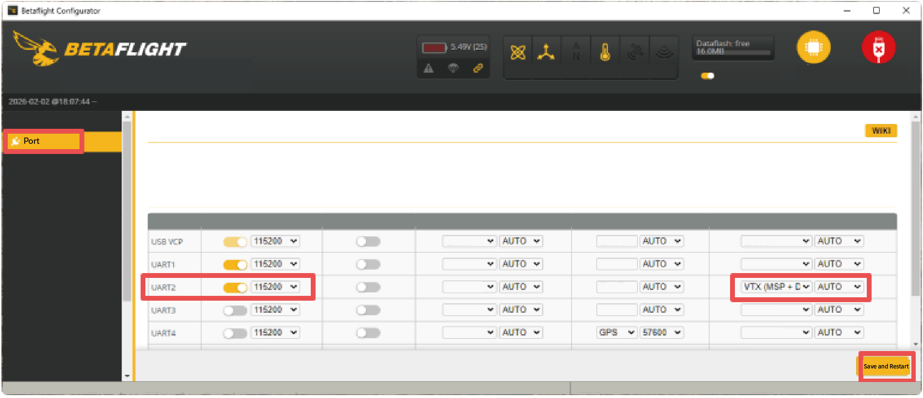Open the UART4 GPS sensor dropdown

click(616, 333)
